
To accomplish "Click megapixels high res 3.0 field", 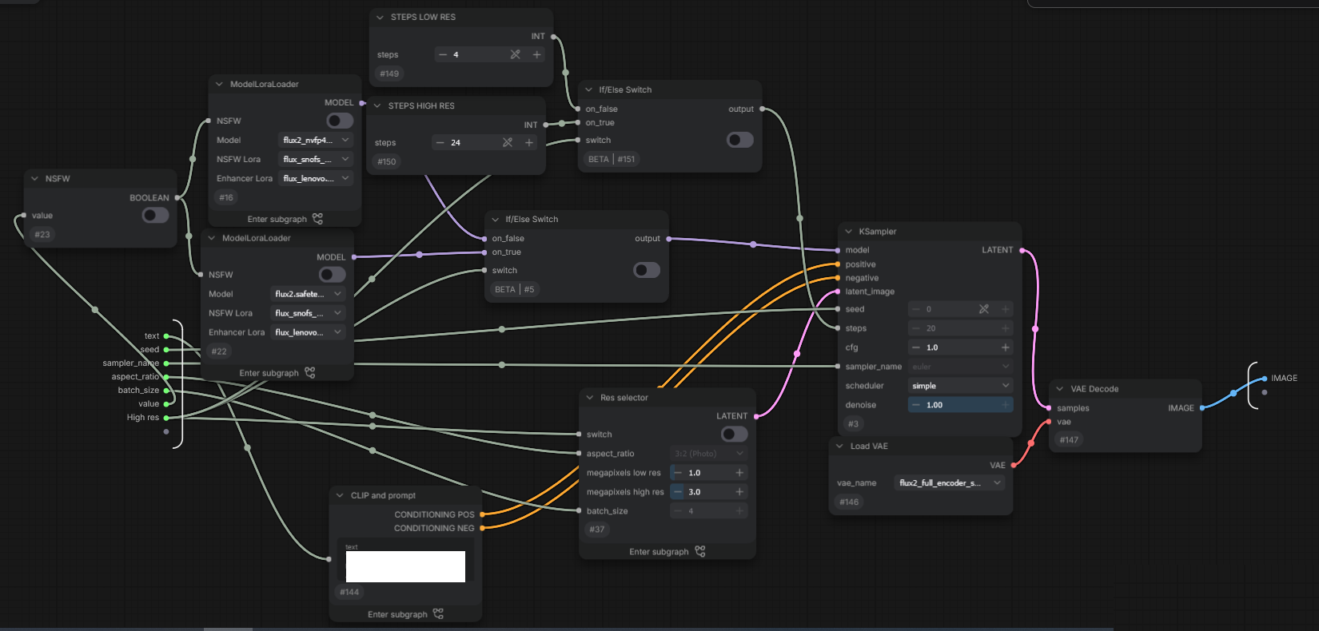I will pos(709,492).
